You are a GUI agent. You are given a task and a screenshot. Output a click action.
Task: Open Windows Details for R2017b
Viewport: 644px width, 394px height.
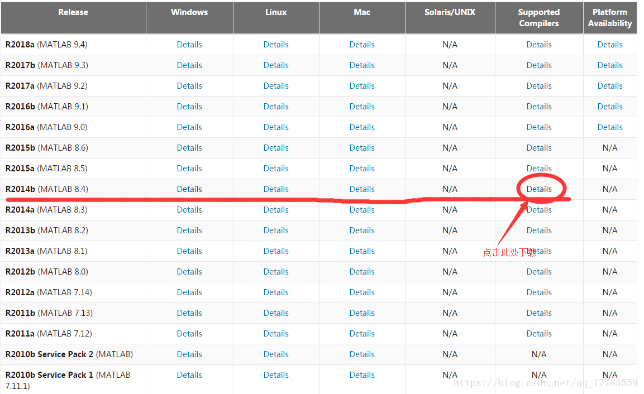pyautogui.click(x=189, y=65)
